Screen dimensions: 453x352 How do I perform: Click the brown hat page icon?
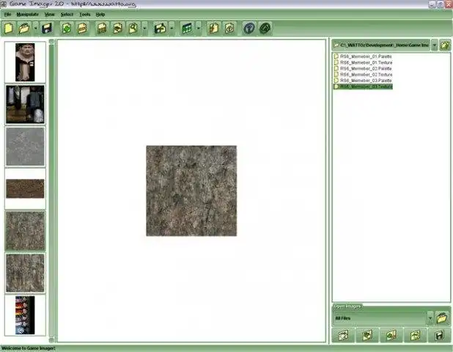point(117,28)
